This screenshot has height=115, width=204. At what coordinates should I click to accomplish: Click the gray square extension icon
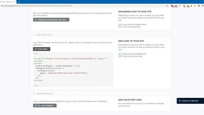point(180,6)
